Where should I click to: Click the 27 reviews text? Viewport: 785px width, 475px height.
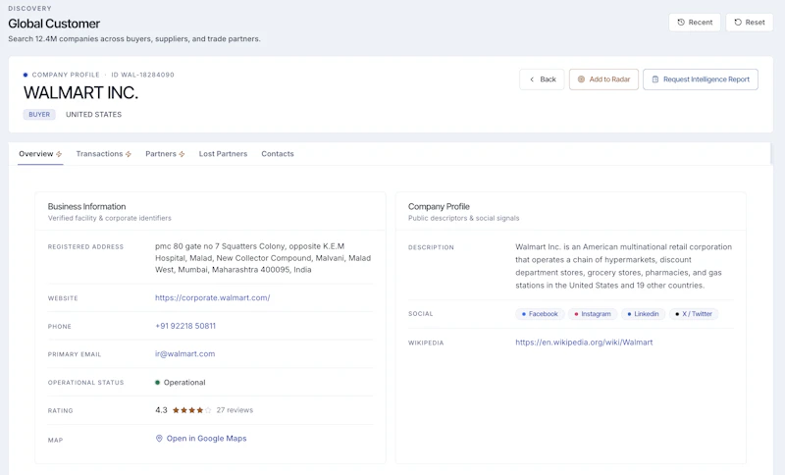(235, 410)
